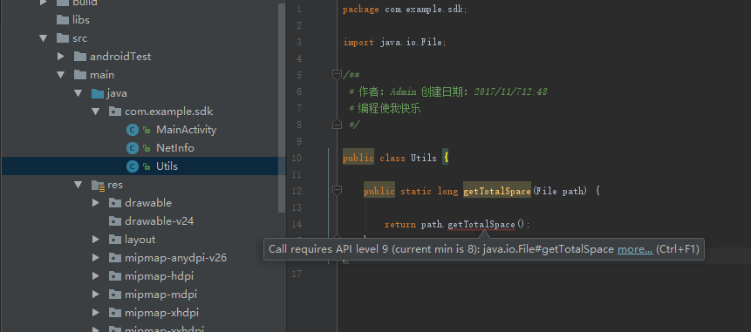The image size is (751, 332).
Task: Click the class name Utils in editor
Action: tap(423, 158)
